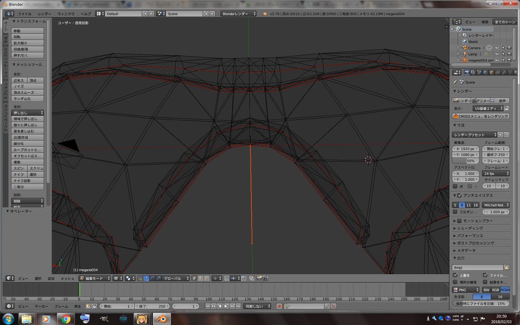Click the ループカットと... button

pos(28,149)
